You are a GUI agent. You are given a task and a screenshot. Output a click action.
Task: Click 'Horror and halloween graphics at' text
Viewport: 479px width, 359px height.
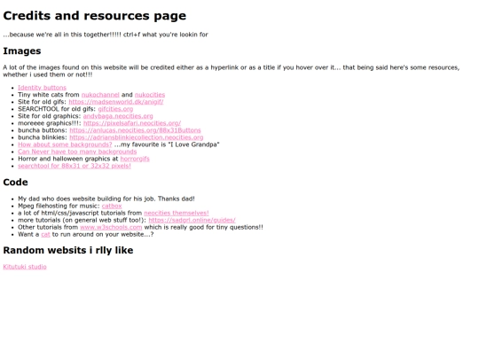click(67, 159)
